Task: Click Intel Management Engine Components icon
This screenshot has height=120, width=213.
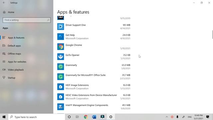Action: point(61,107)
